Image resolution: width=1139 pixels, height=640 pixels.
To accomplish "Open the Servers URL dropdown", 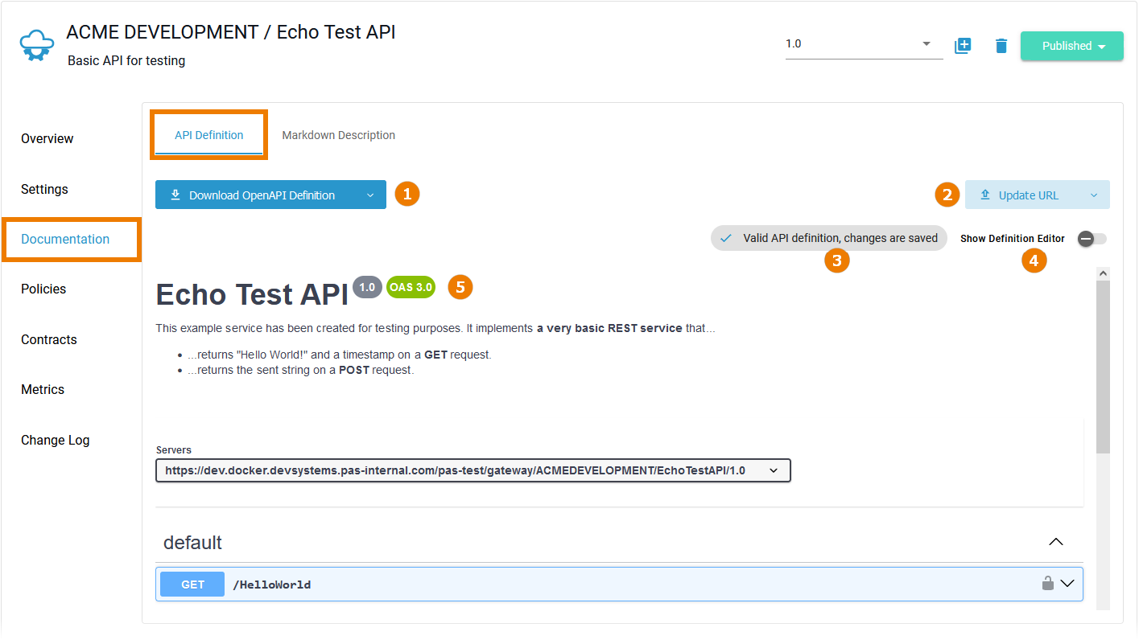I will pyautogui.click(x=773, y=470).
